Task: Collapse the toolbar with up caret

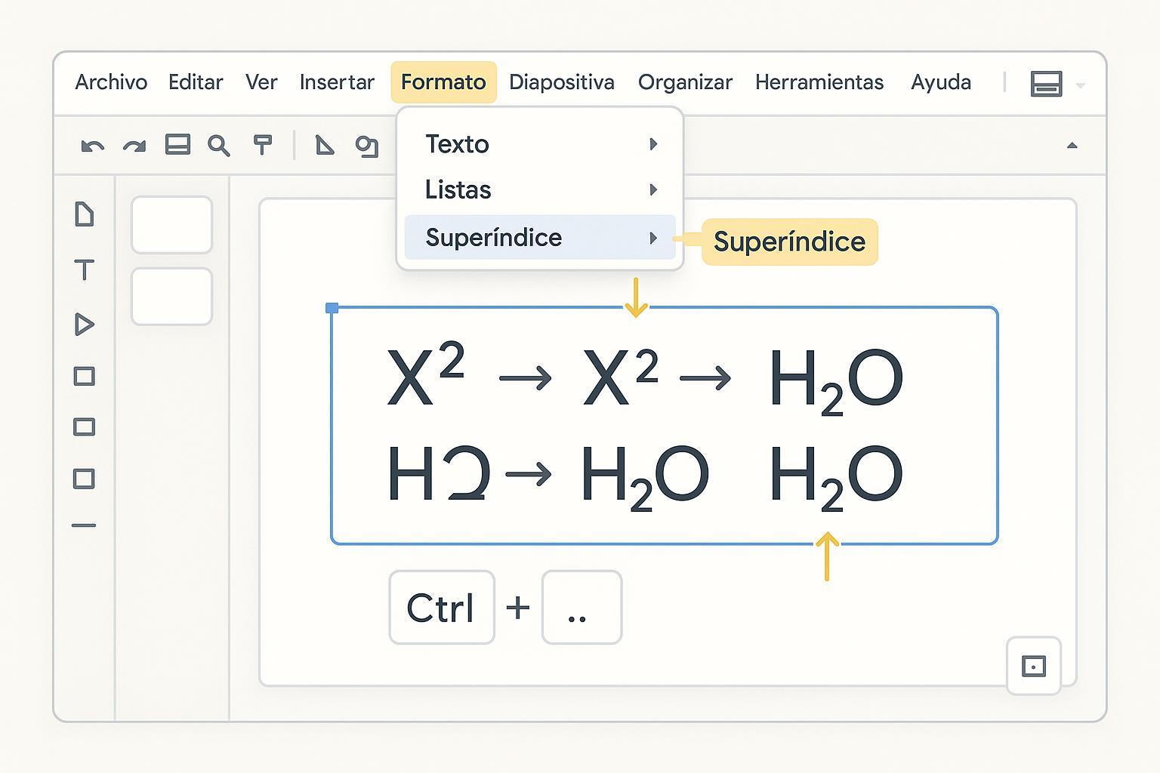Action: point(1072,146)
